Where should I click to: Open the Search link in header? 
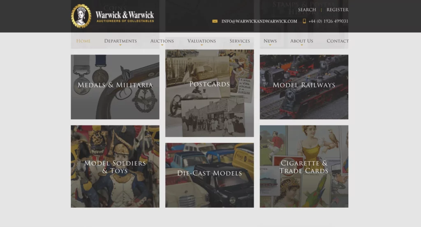coord(307,10)
